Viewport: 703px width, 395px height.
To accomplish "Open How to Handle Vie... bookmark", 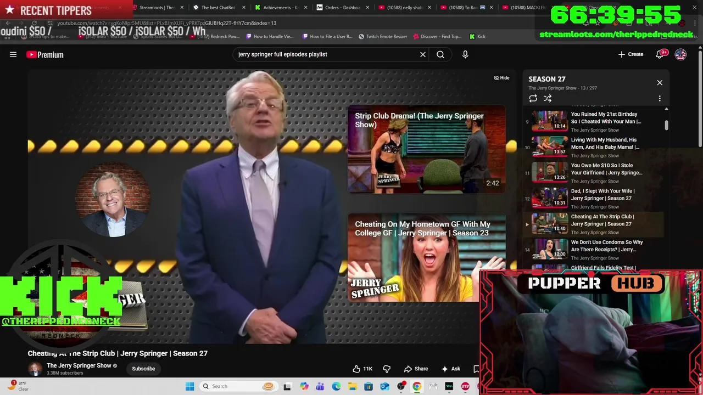I will (270, 36).
